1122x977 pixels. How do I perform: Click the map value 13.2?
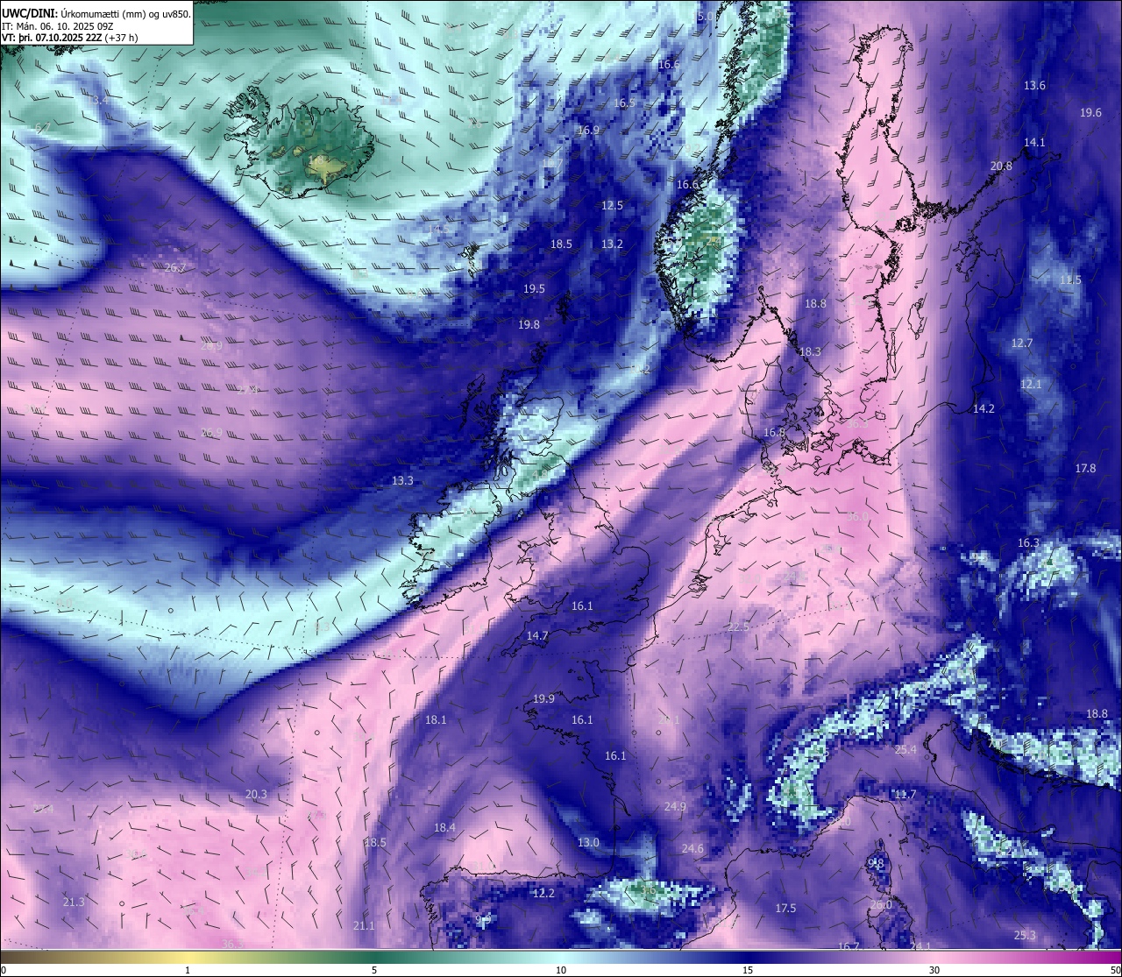click(612, 244)
